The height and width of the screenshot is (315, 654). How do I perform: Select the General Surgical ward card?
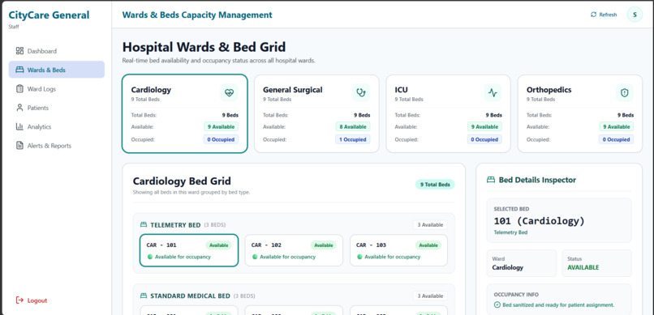click(x=316, y=113)
